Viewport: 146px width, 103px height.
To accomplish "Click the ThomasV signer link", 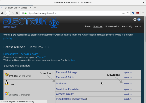I will [x=41, y=57].
